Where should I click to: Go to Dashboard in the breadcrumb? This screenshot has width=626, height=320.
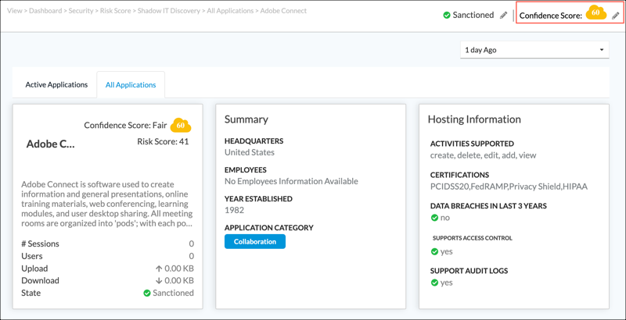click(x=45, y=11)
